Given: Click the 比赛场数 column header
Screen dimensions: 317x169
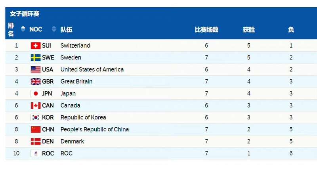Looking at the screenshot, I should pos(206,29).
